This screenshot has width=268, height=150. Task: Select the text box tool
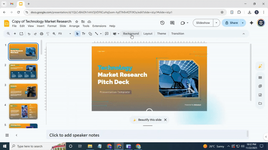point(84,34)
